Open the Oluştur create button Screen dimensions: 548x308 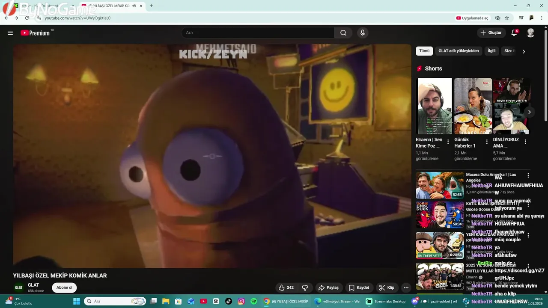coord(491,33)
